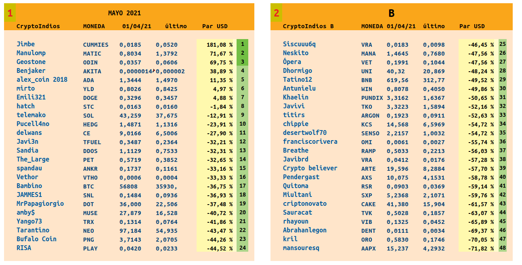Screen dimensions: 522x265
Task: Open the Tarantino user link
Action: 33,230
